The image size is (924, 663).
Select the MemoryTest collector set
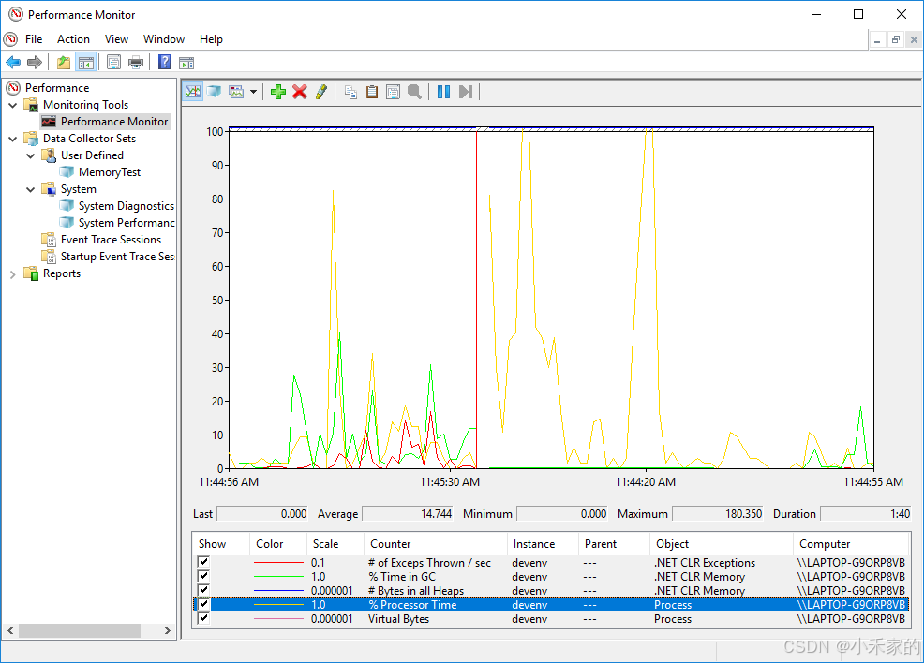point(110,172)
